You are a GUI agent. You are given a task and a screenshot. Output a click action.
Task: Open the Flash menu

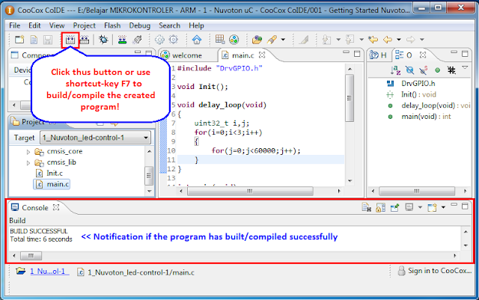point(112,25)
